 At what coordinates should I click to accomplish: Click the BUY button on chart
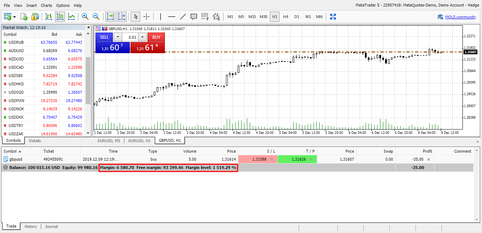tap(156, 37)
